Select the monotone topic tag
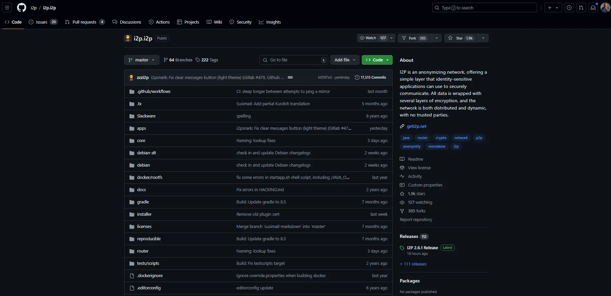Screen dimensions: 611x296 point(437,146)
